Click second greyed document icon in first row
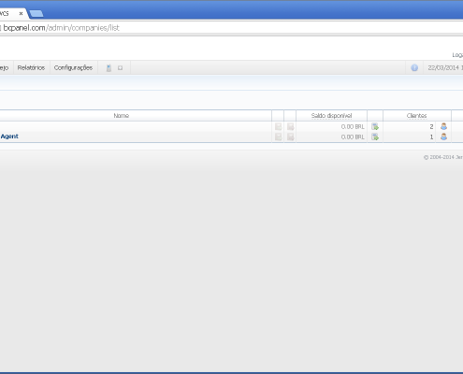The image size is (463, 374). click(x=291, y=126)
